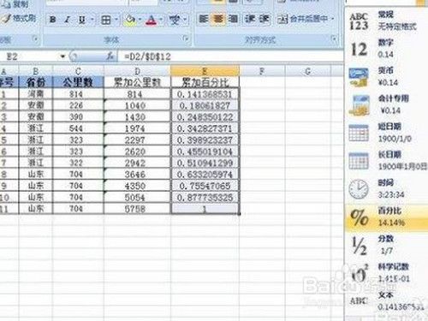
Task: Select column C header
Action: coord(79,71)
